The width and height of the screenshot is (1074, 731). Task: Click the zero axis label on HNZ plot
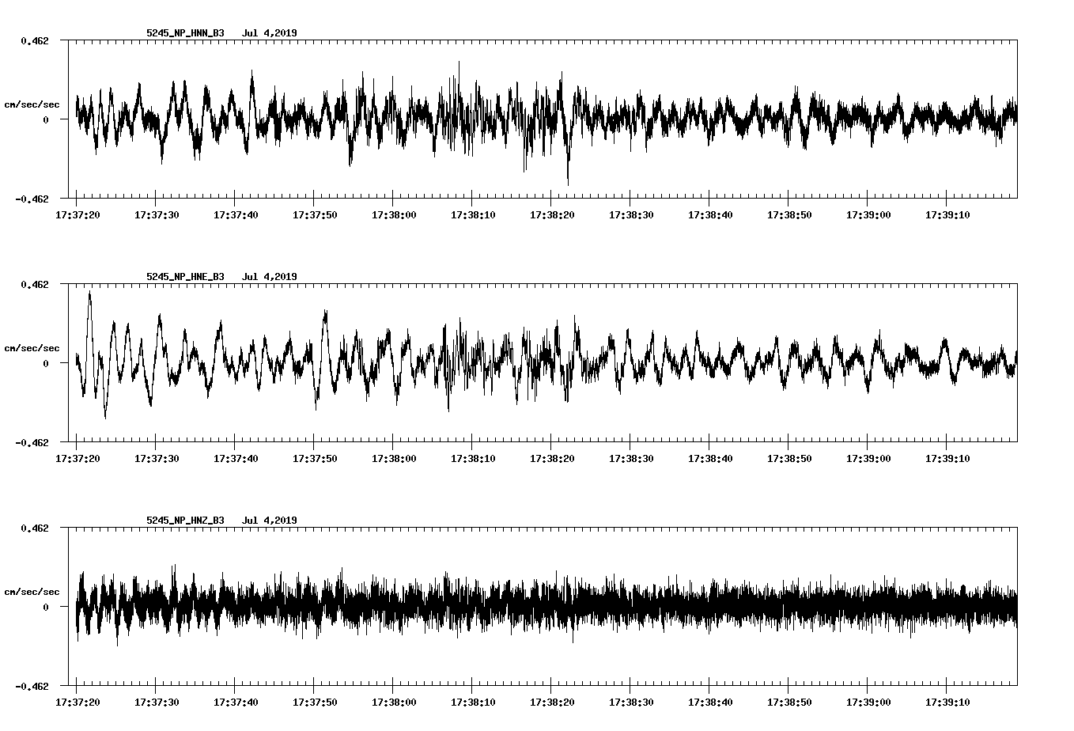(46, 608)
